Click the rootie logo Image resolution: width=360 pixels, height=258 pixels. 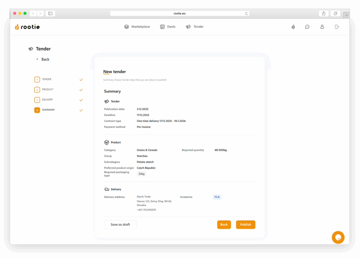(27, 27)
